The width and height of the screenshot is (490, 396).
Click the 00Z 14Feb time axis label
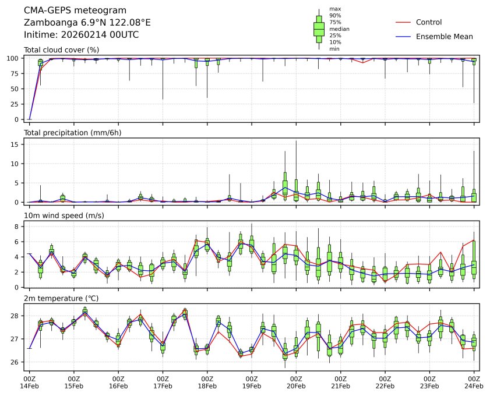(x=29, y=382)
